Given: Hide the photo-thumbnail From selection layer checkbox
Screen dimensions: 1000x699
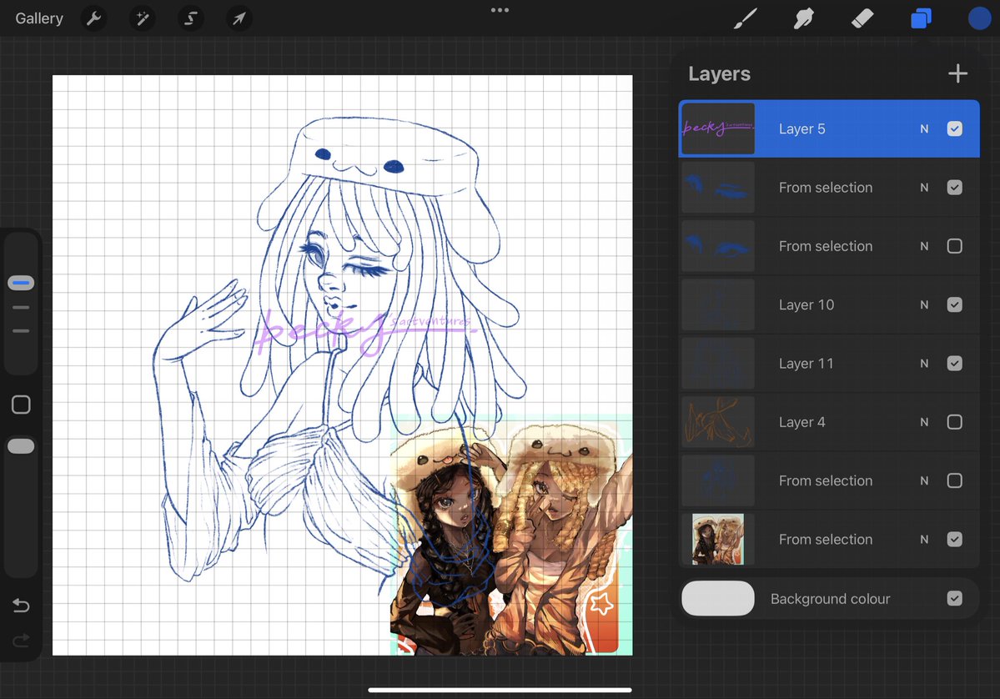Looking at the screenshot, I should pos(955,540).
